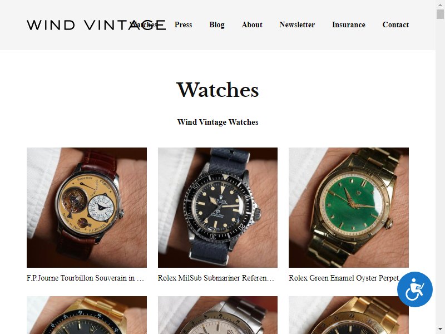This screenshot has width=445, height=334.
Task: Navigate to the Newsletter page
Action: (297, 24)
